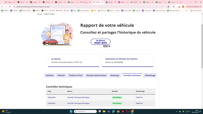Select the Situation administrative tab
Image resolution: width=203 pixels, height=114 pixels.
coord(96,75)
